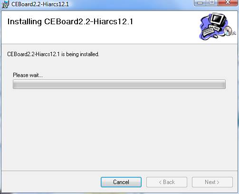Click the blue splash behind computer graphic
The image size is (239, 194).
tap(204, 21)
